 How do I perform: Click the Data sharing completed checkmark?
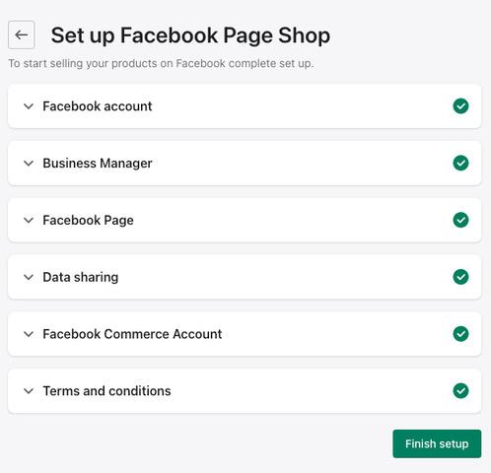(460, 277)
